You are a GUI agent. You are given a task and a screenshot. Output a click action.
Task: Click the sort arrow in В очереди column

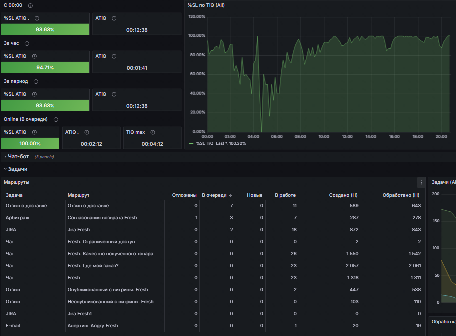tap(230, 195)
